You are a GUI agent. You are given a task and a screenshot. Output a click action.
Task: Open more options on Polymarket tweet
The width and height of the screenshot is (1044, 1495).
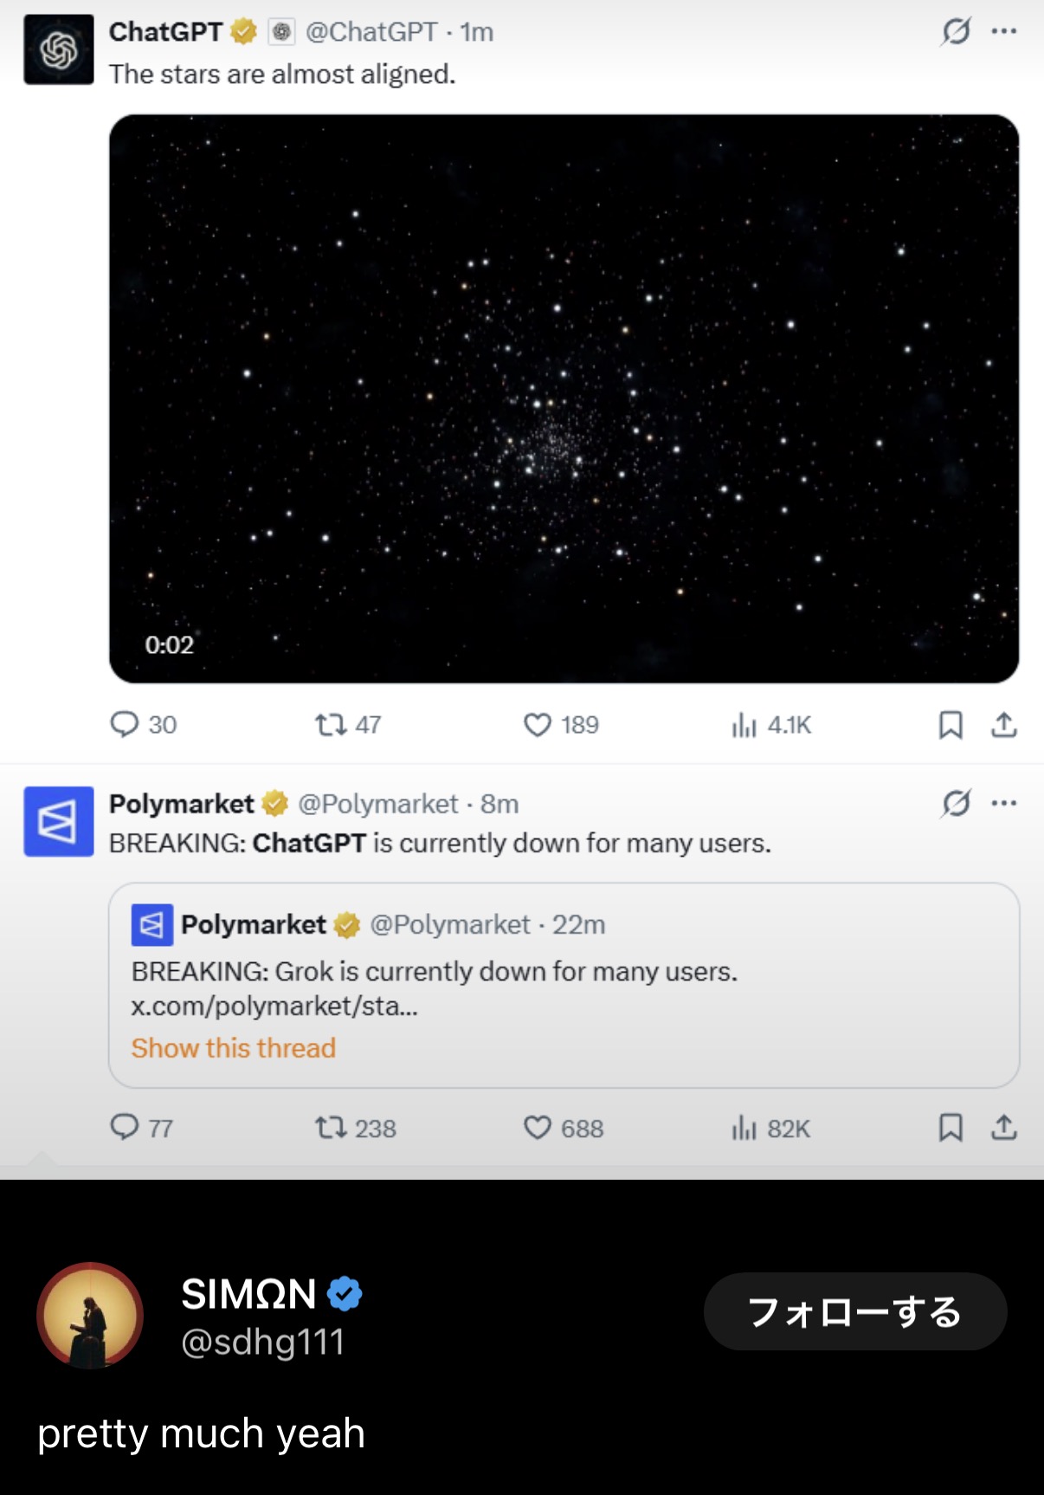1004,803
